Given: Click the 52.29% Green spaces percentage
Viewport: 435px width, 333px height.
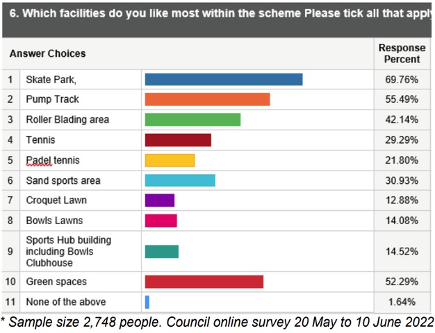Looking at the screenshot, I should [x=402, y=282].
